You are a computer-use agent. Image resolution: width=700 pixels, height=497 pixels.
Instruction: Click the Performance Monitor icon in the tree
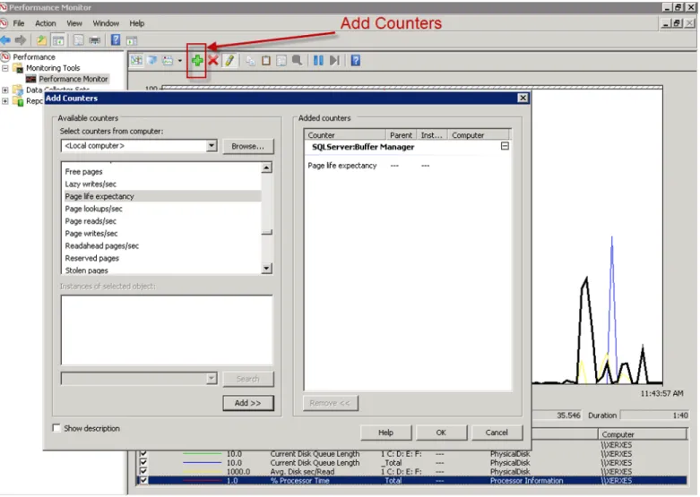(x=30, y=79)
